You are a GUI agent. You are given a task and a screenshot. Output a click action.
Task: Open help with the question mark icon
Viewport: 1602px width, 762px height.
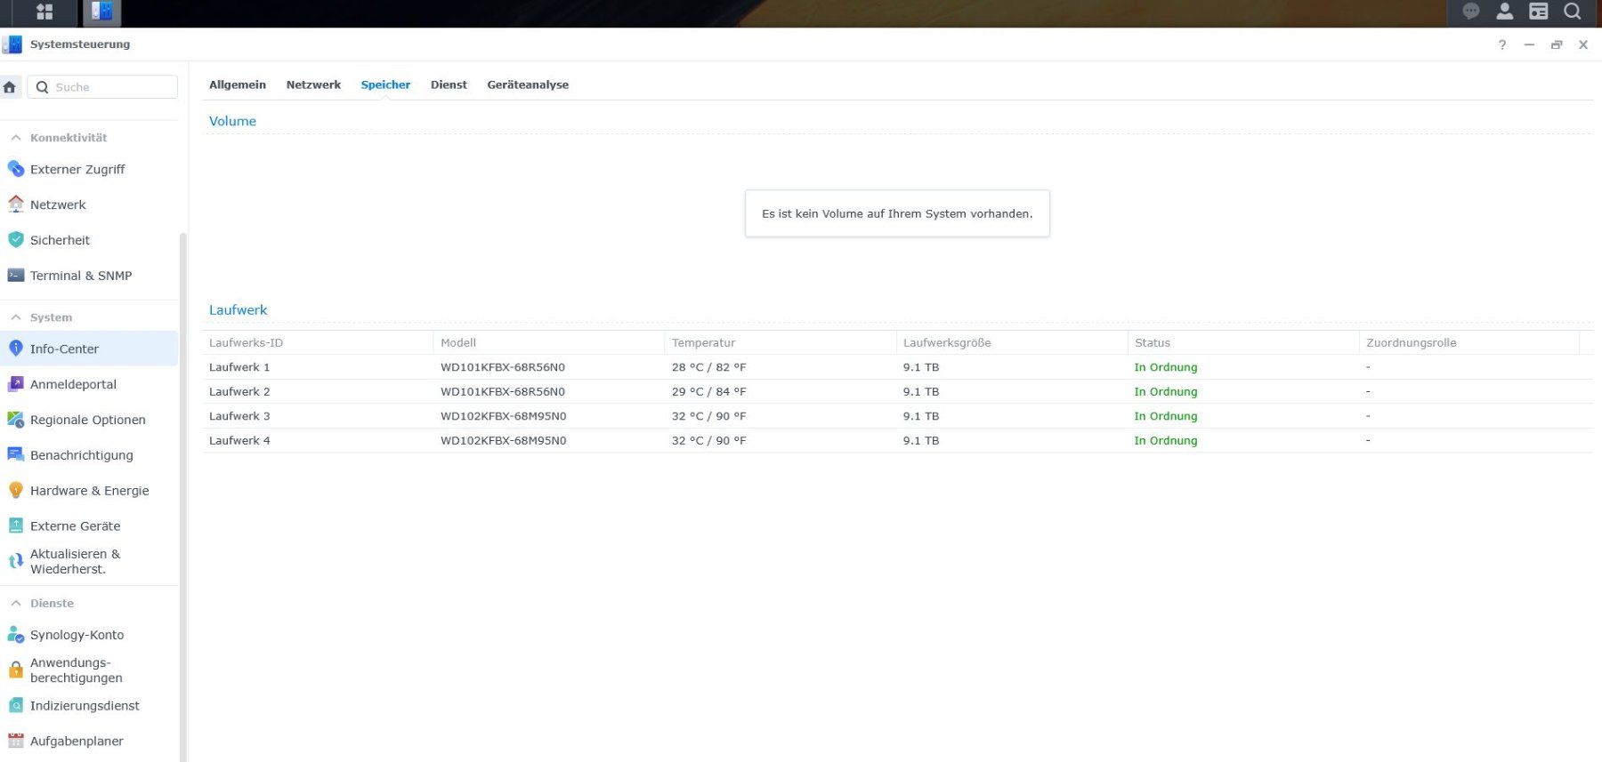(x=1502, y=44)
